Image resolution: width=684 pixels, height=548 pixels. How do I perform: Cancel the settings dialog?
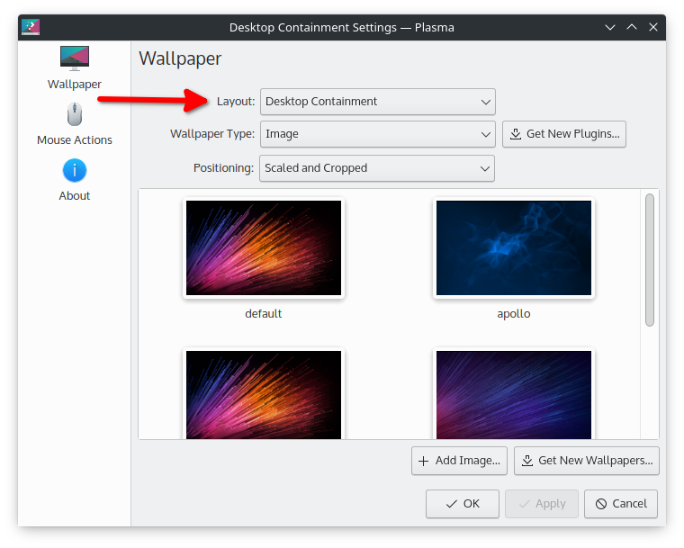coord(621,504)
